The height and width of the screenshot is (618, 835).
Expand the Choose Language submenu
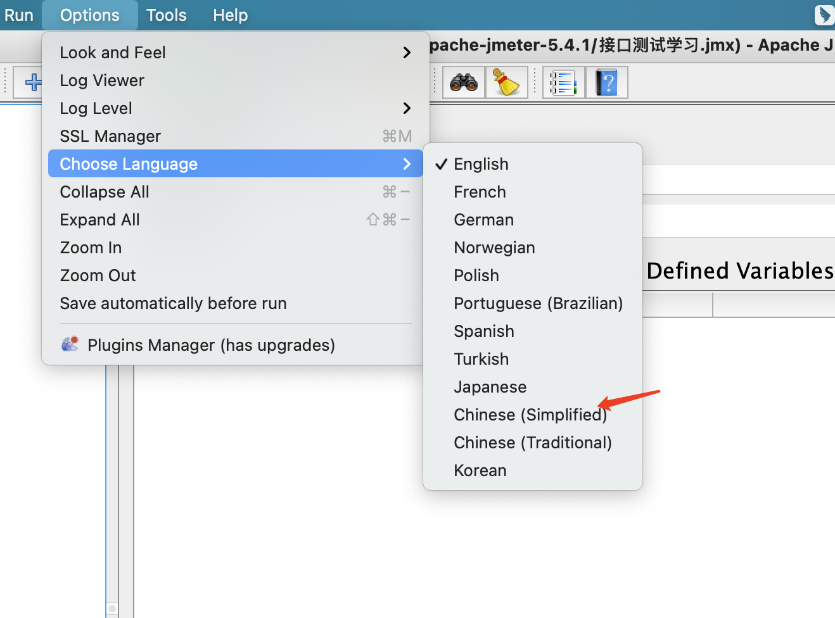236,164
